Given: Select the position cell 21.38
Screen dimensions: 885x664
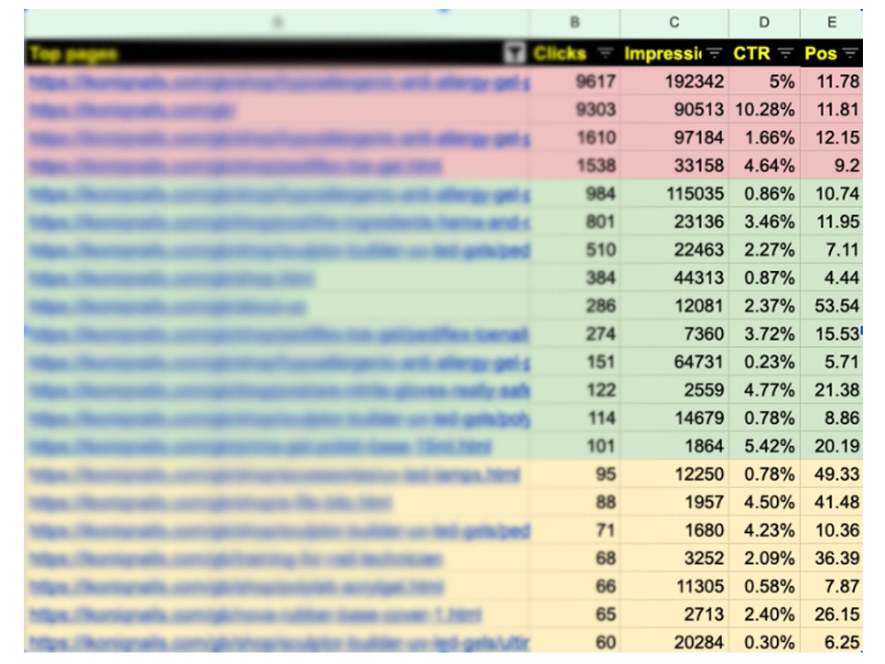Looking at the screenshot, I should tap(831, 390).
